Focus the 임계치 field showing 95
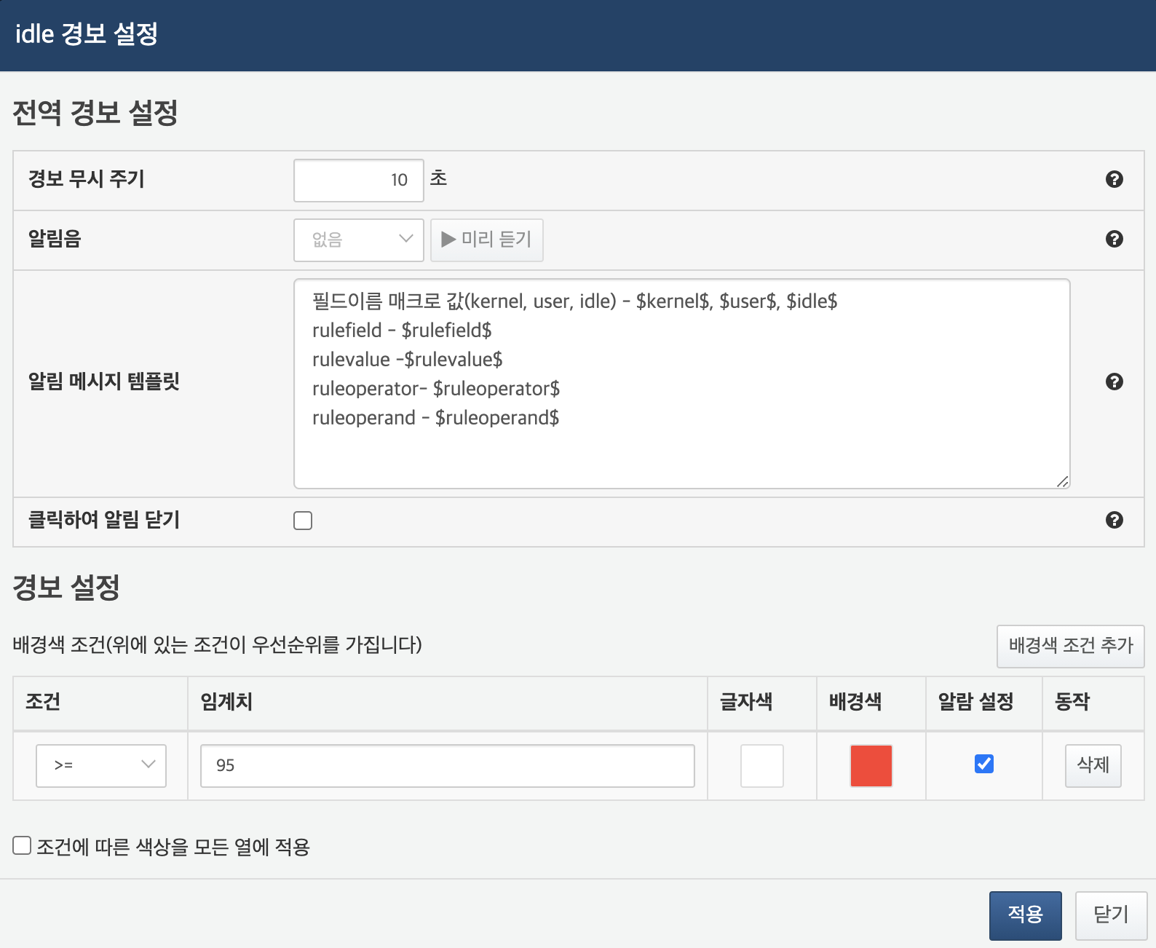Image resolution: width=1156 pixels, height=948 pixels. pyautogui.click(x=448, y=765)
